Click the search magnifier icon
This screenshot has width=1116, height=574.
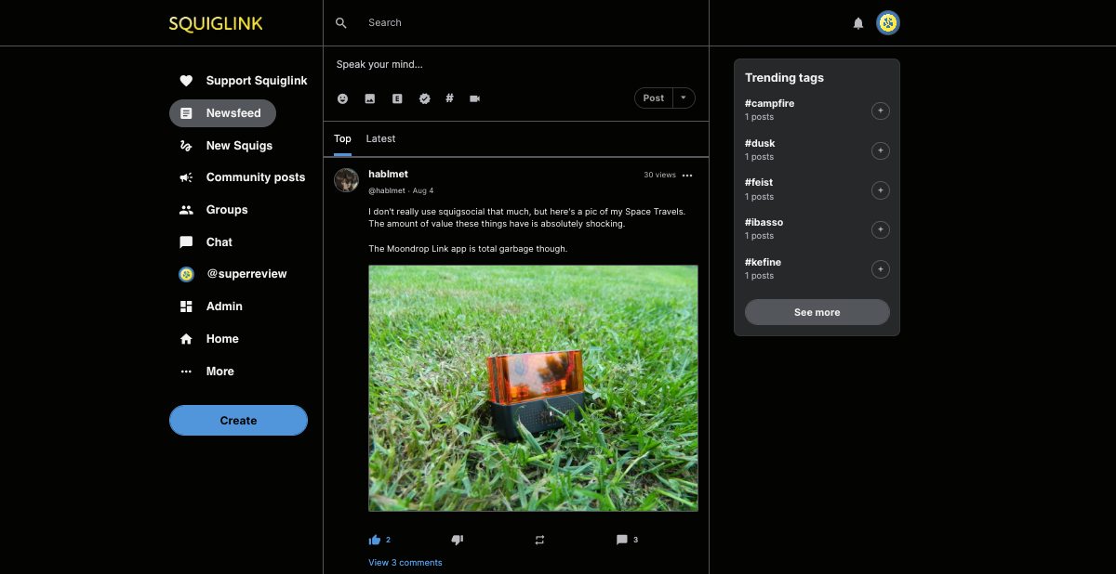click(x=341, y=23)
